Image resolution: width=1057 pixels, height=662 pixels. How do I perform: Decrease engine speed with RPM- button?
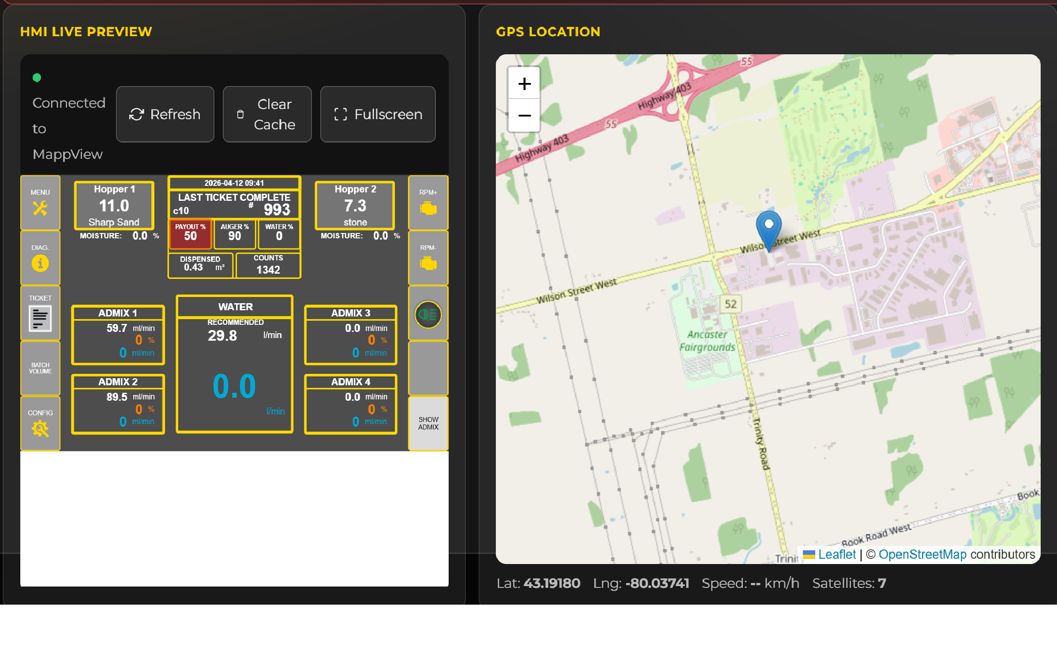coord(427,258)
